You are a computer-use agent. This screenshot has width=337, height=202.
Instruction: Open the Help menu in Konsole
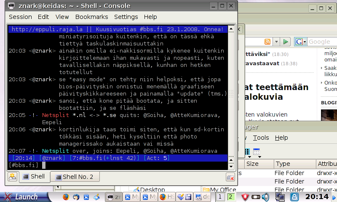click(150, 17)
